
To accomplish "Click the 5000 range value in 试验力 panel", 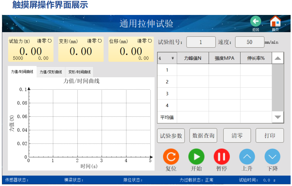I will tap(18, 58).
